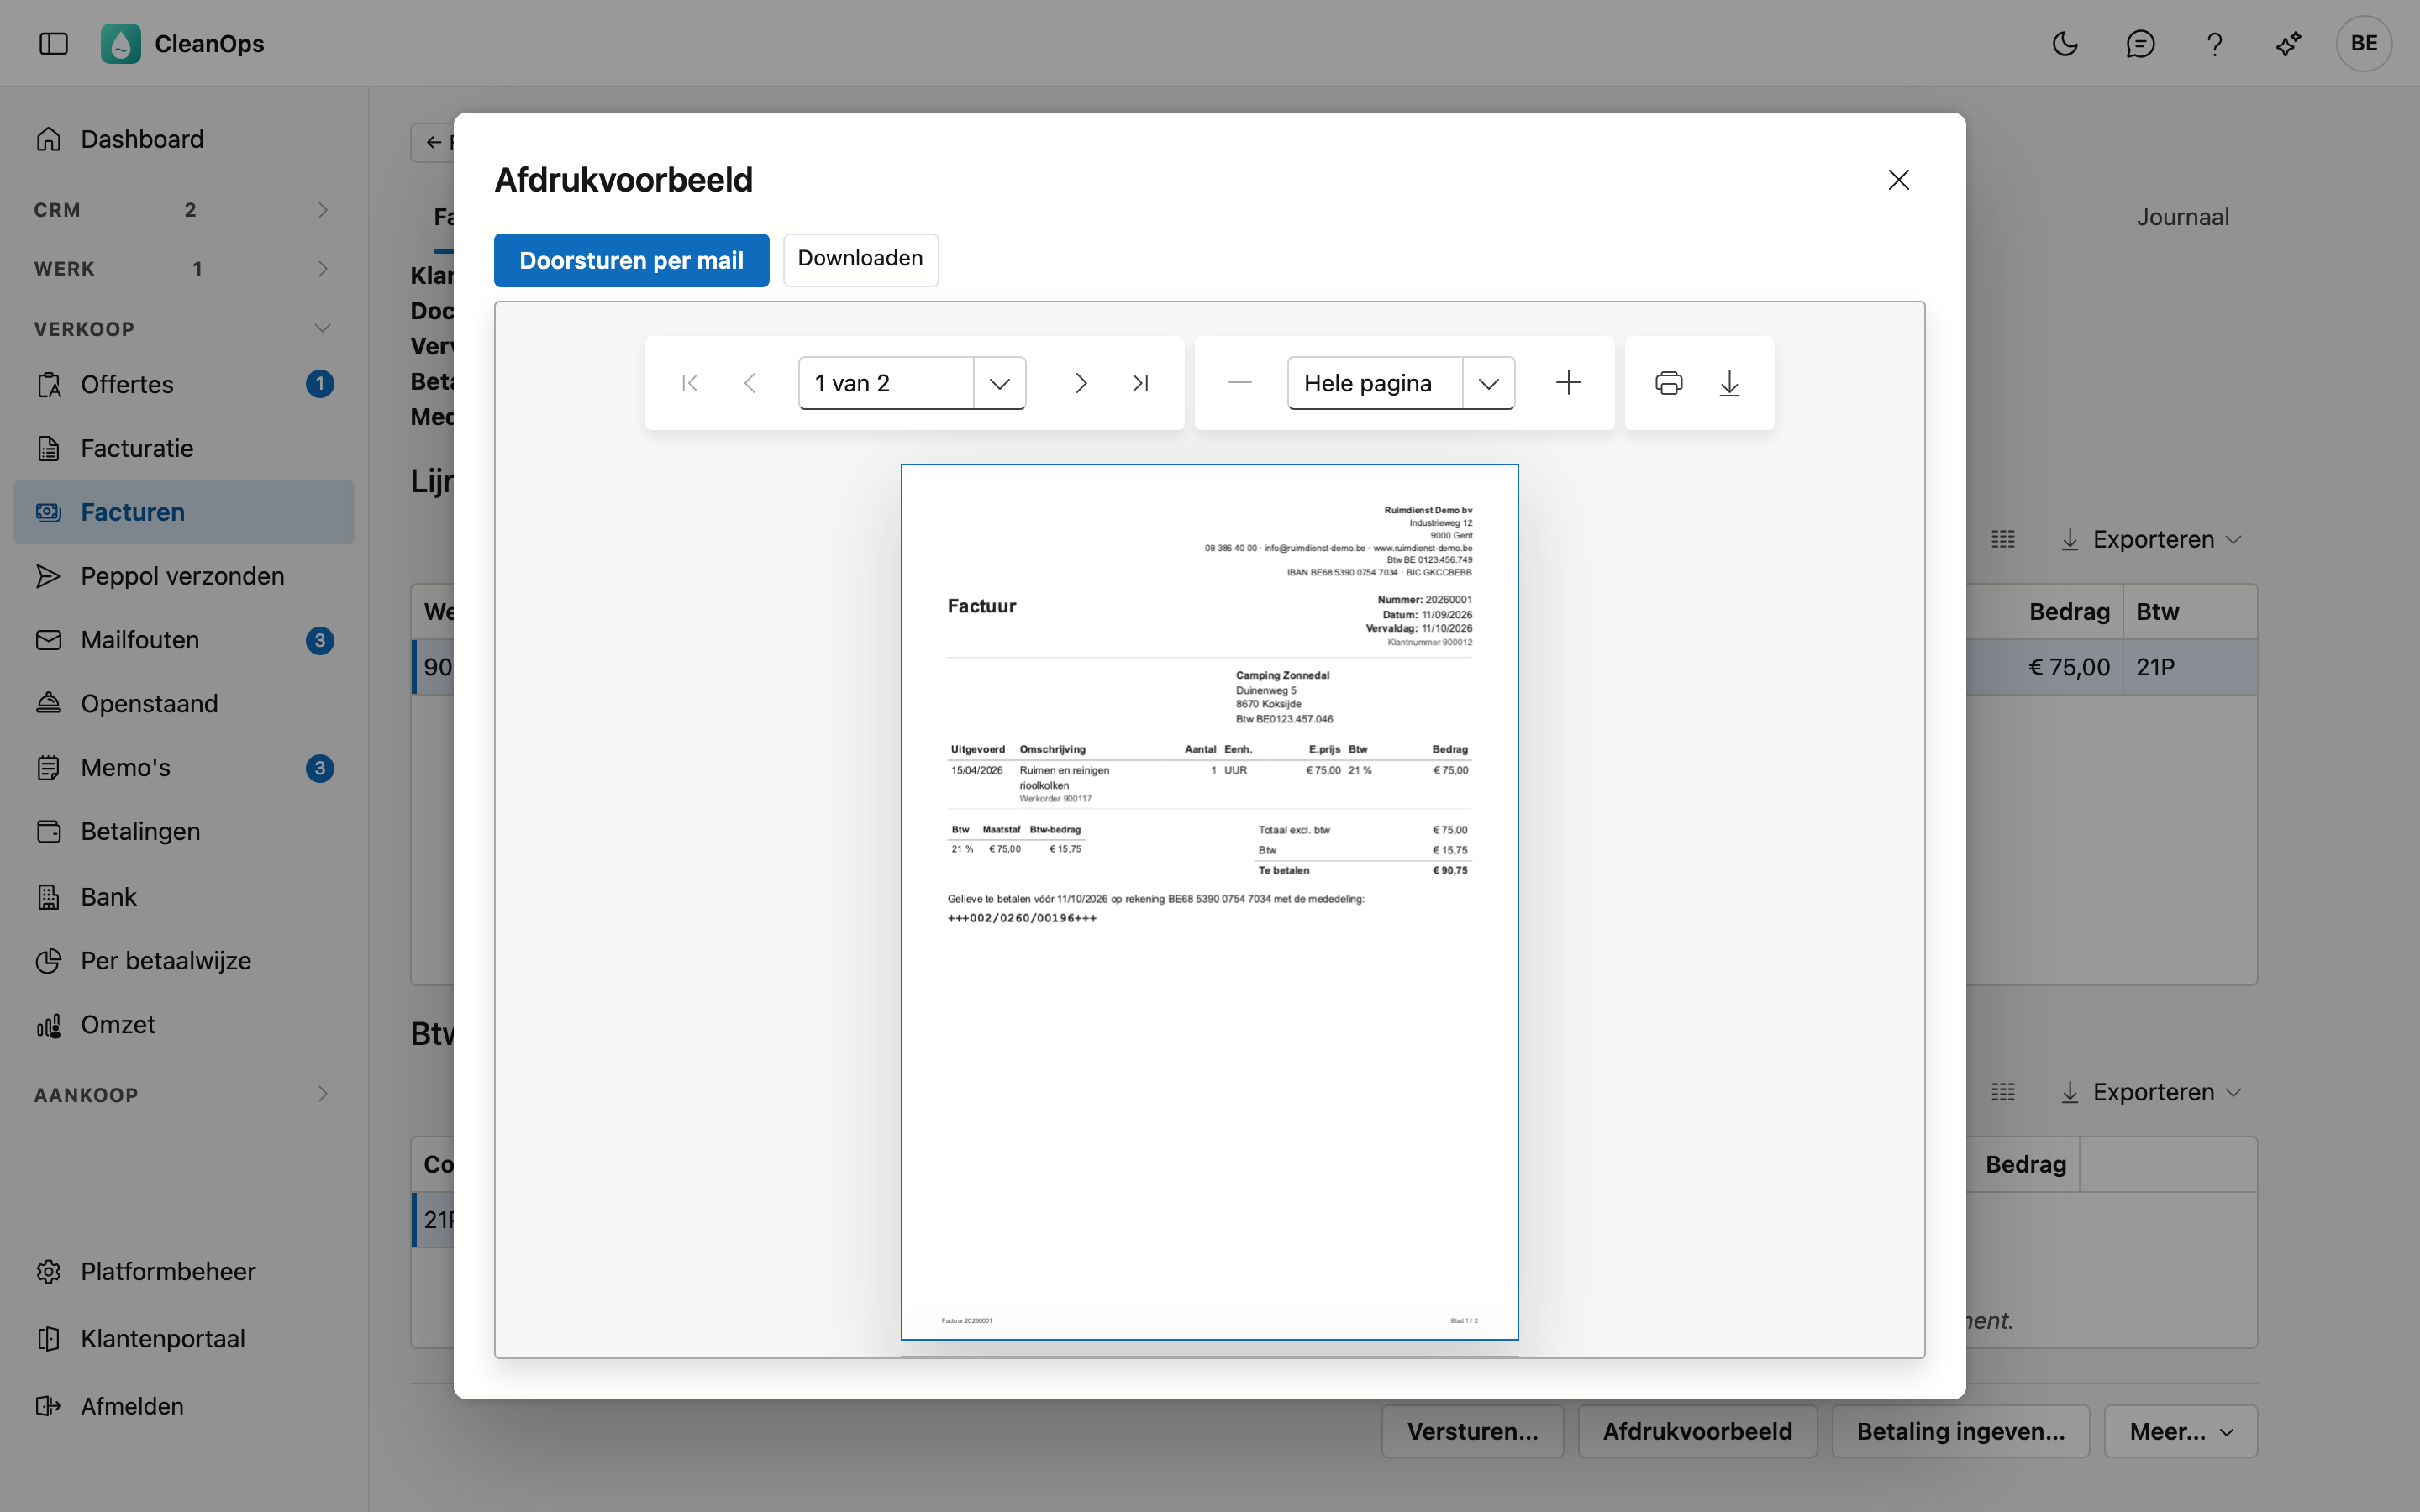This screenshot has height=1512, width=2420.
Task: Toggle the sidebar panel icon
Action: tap(54, 44)
